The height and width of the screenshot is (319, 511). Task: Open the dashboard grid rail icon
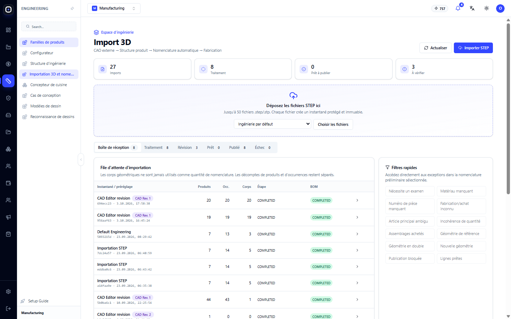point(9,30)
